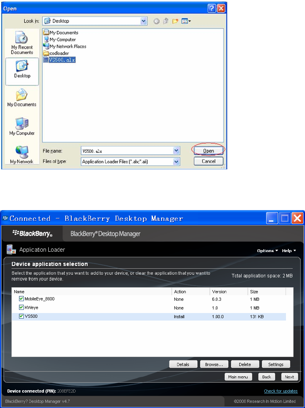Viewport: 305px width, 408px height.
Task: Expand the Files of type dropdown
Action: pyautogui.click(x=176, y=161)
